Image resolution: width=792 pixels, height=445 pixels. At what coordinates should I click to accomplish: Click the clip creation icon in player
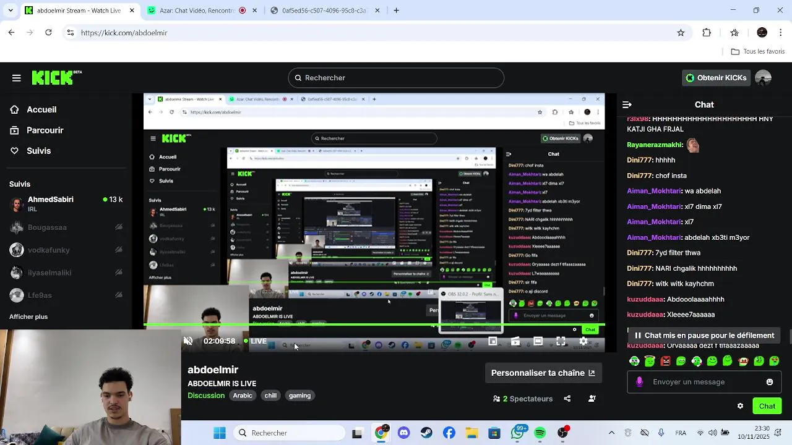coord(515,341)
